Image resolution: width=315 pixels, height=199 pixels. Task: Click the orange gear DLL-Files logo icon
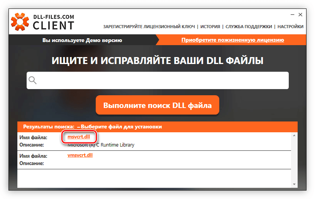click(20, 22)
